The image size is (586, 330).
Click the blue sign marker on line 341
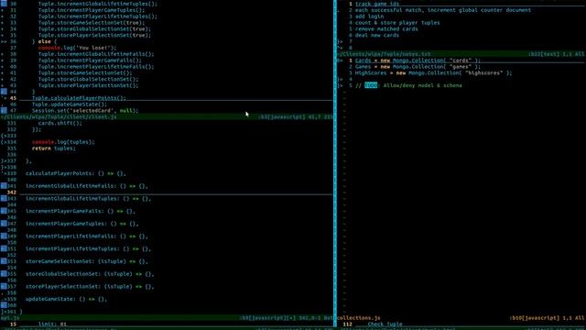tap(4, 186)
